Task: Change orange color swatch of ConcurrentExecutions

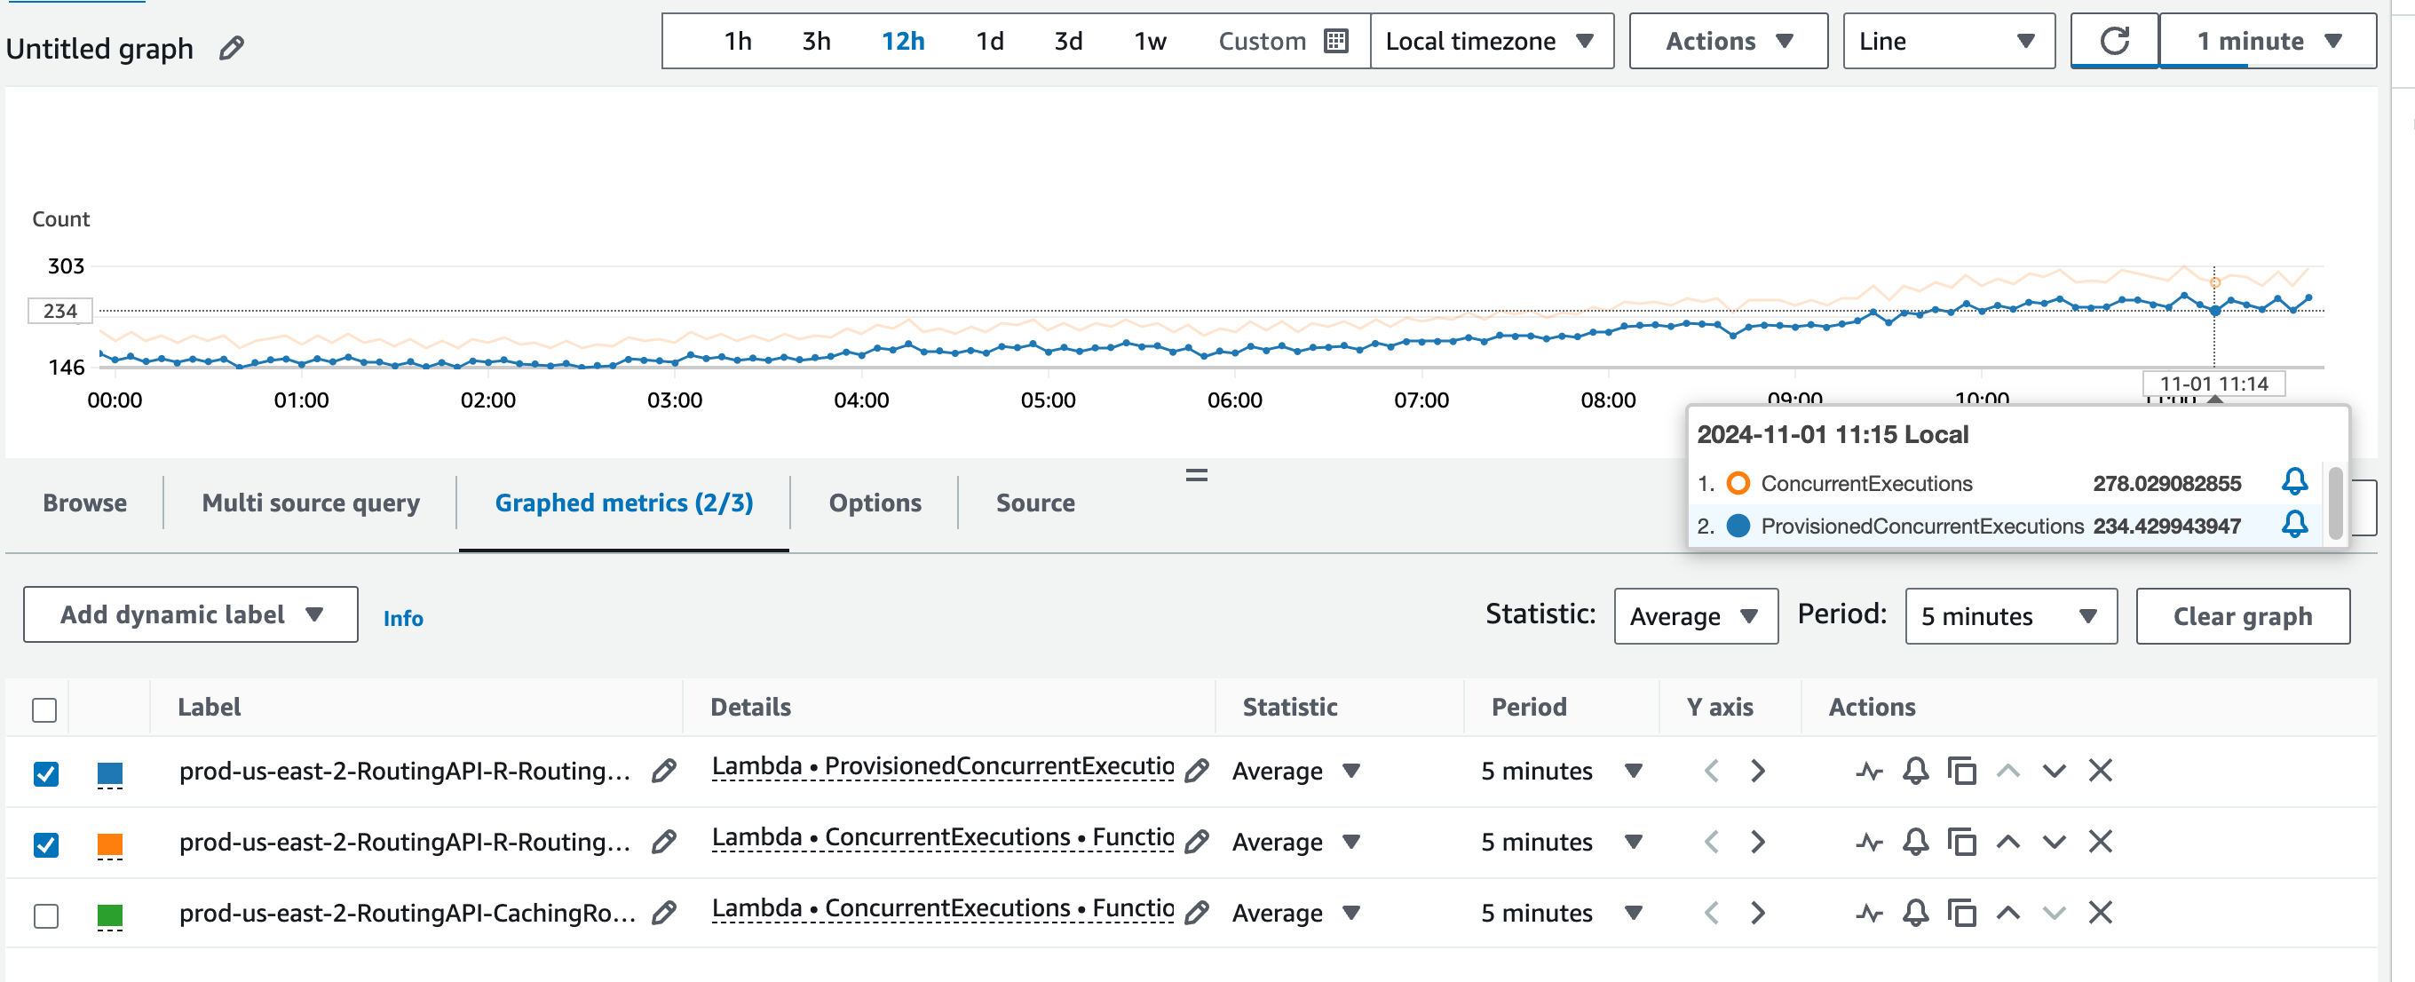Action: tap(110, 845)
